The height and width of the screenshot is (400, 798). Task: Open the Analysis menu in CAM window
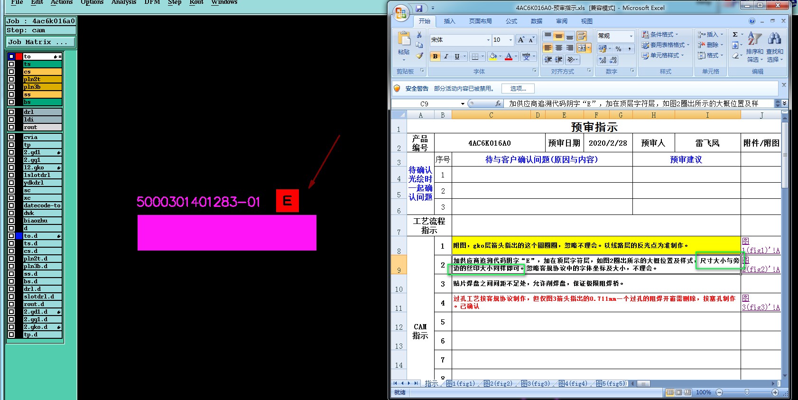click(x=124, y=2)
